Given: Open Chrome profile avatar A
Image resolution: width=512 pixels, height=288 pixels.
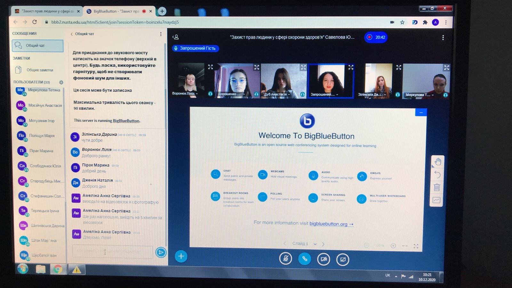Looking at the screenshot, I should [x=435, y=22].
